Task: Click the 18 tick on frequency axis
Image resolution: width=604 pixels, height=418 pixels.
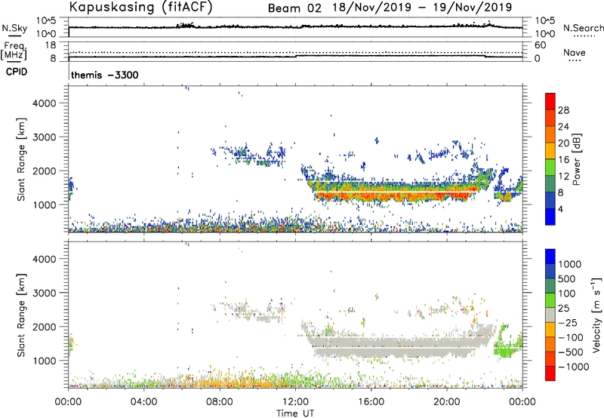Action: (x=51, y=45)
